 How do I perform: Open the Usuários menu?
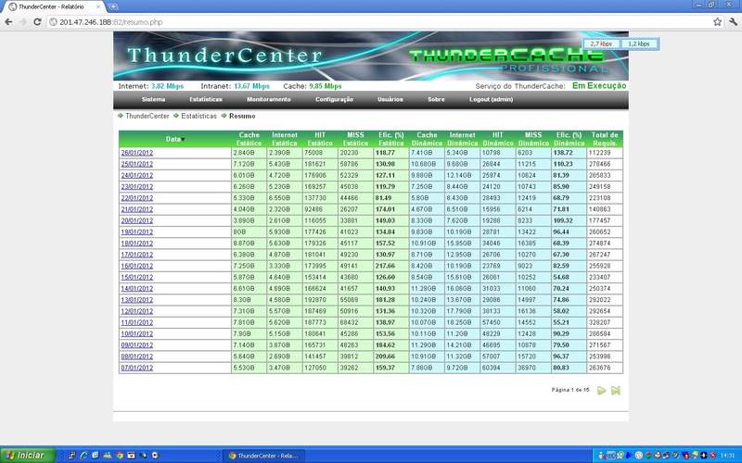click(x=390, y=99)
